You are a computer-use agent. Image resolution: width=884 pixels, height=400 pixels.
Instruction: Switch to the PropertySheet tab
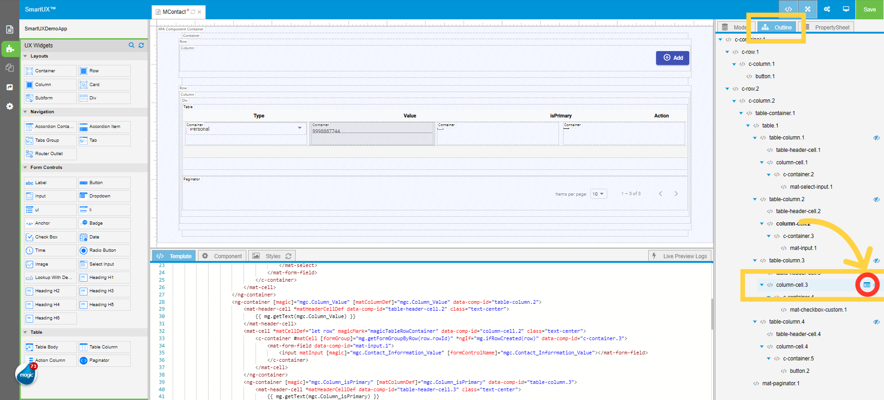pos(827,27)
